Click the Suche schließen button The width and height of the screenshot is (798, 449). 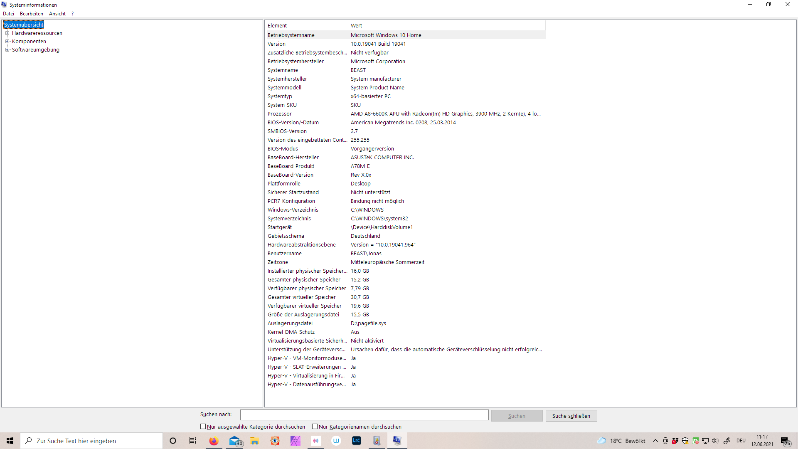pyautogui.click(x=571, y=416)
